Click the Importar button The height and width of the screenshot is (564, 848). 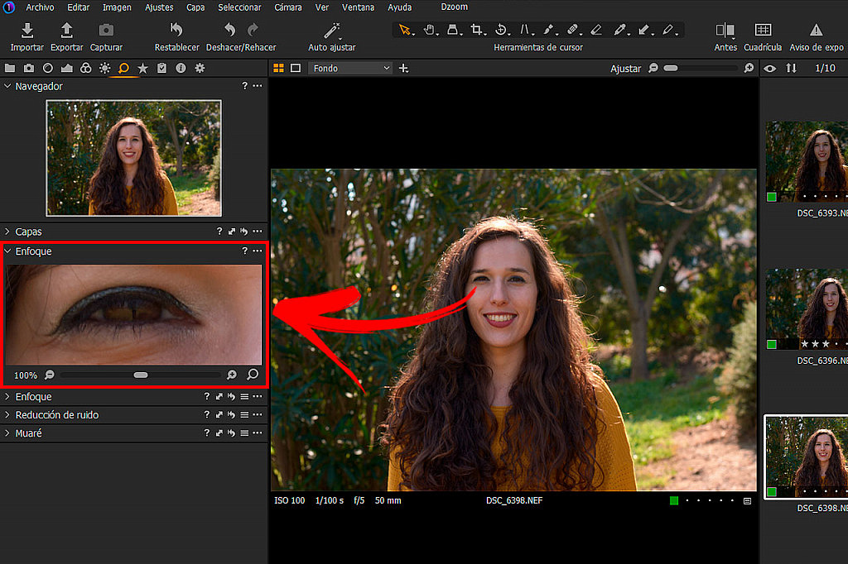(26, 36)
